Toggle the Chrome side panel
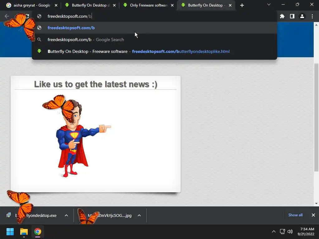The image size is (319, 239). tap(292, 16)
